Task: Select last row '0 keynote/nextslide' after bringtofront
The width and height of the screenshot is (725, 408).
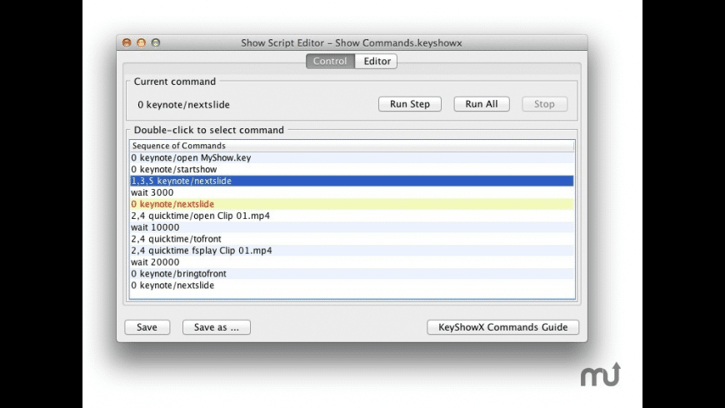Action: pos(352,285)
